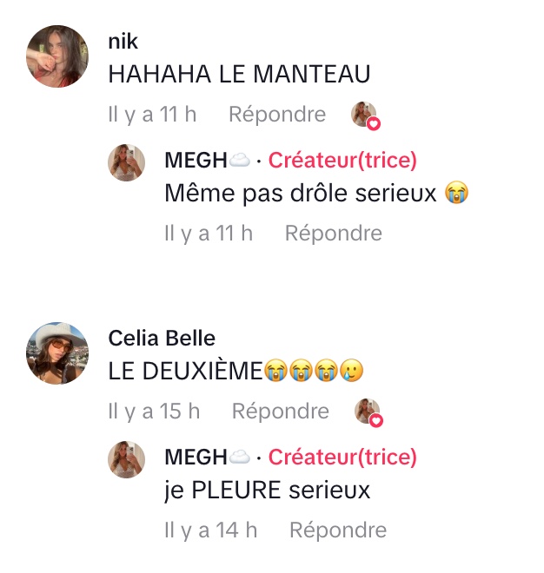Reply to Même pas drôle serieux comment
544x573 pixels.
coord(333,233)
